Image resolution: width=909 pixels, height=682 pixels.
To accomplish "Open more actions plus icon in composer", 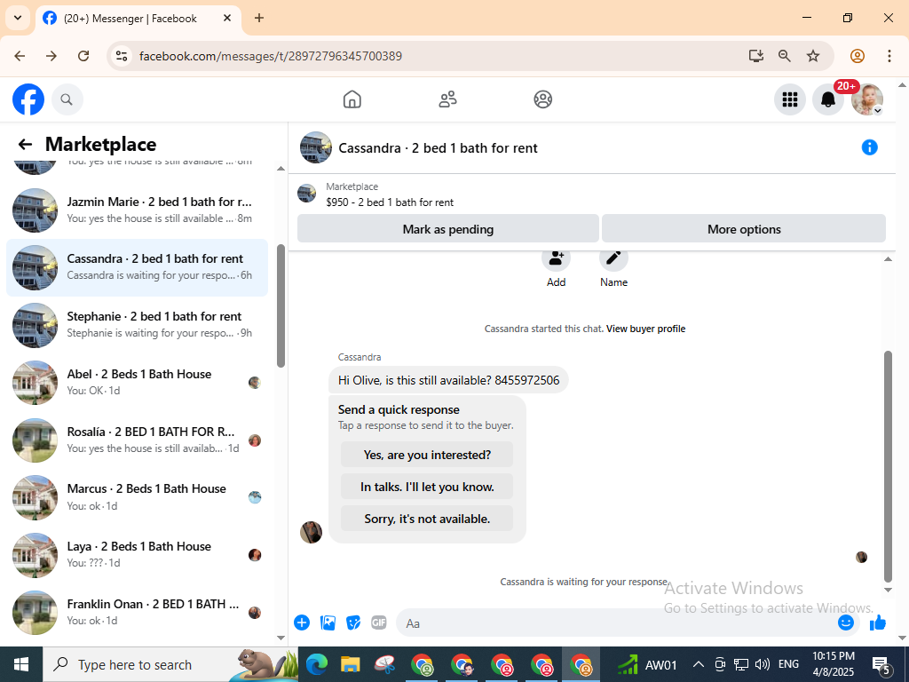I will click(302, 623).
